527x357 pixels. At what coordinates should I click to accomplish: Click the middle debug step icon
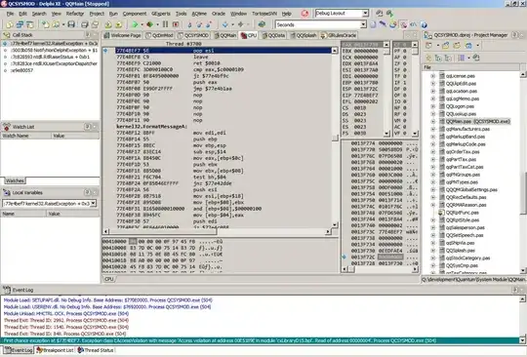pyautogui.click(x=199, y=24)
